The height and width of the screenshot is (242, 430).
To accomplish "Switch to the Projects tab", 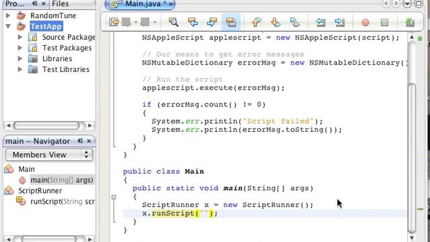I will click(15, 4).
